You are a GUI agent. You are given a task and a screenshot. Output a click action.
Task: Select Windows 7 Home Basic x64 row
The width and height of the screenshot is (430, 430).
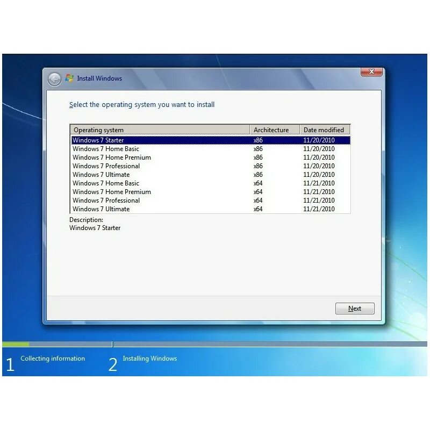pos(211,183)
